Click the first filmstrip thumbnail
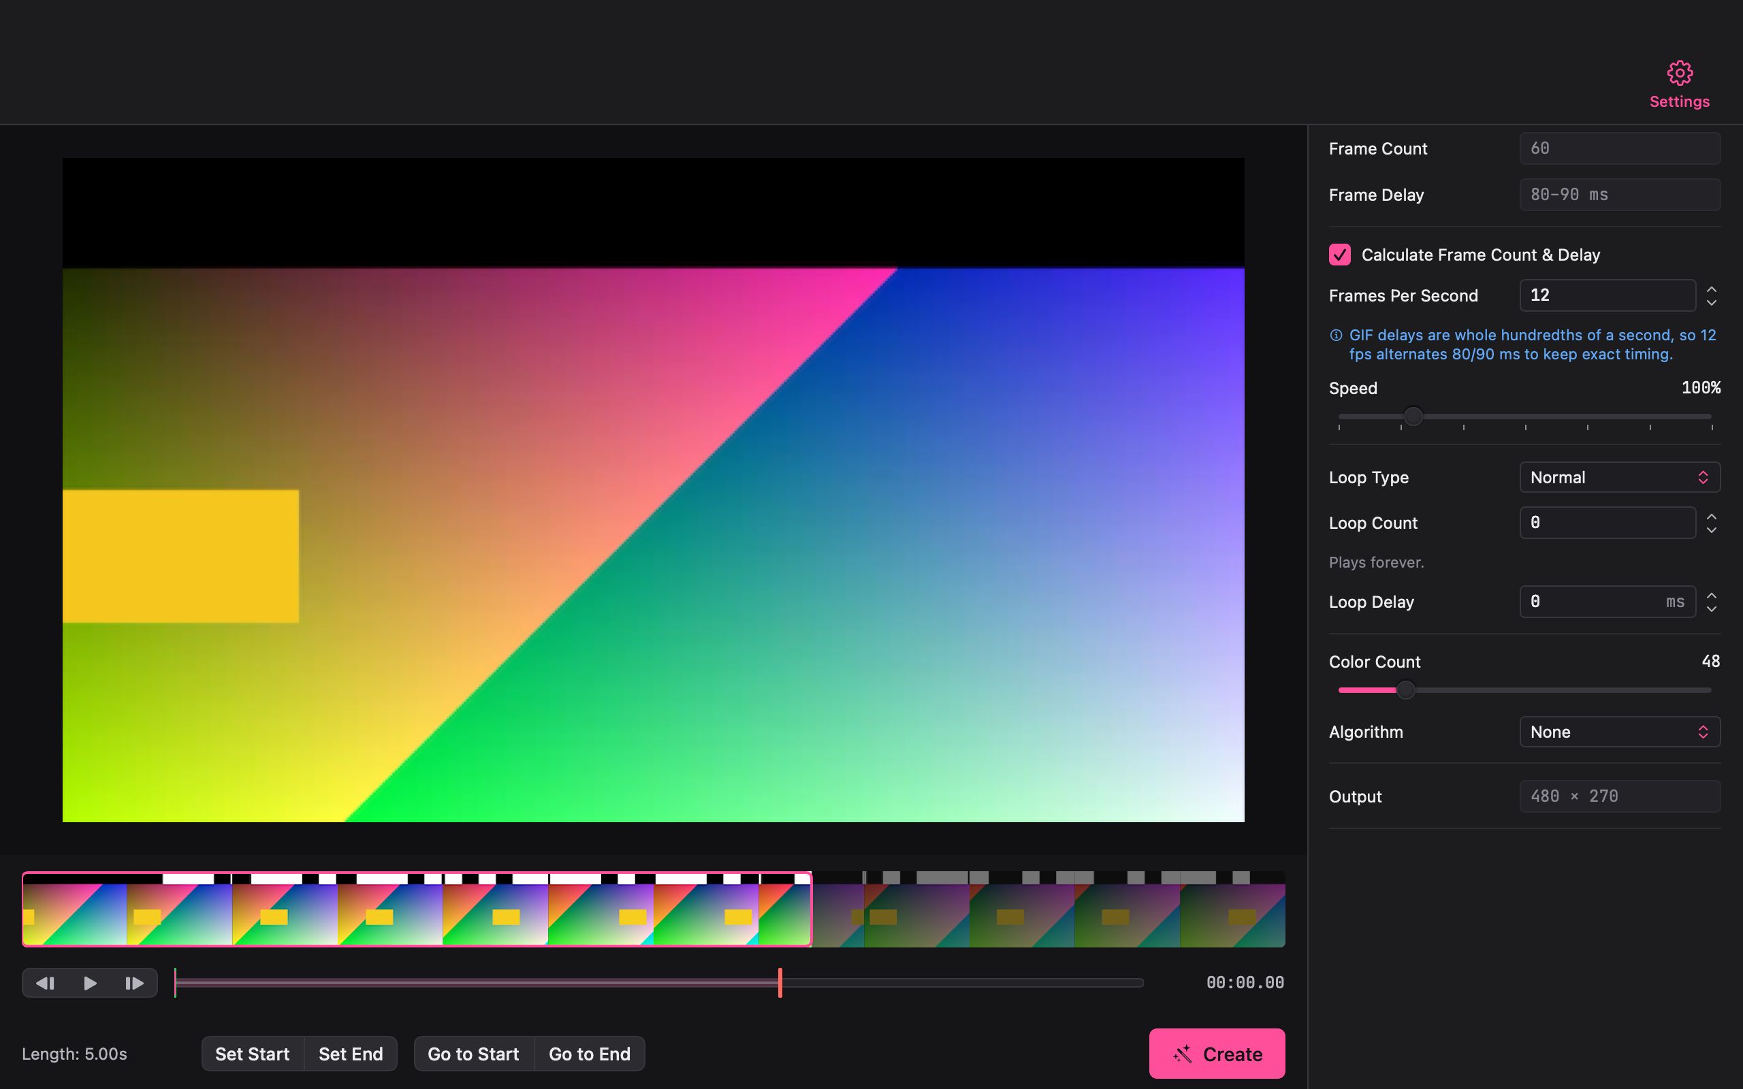 pos(75,909)
